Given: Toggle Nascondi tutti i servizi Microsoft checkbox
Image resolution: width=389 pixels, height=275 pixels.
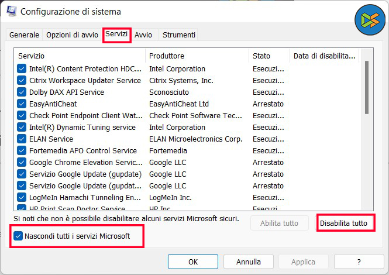Looking at the screenshot, I should point(18,236).
